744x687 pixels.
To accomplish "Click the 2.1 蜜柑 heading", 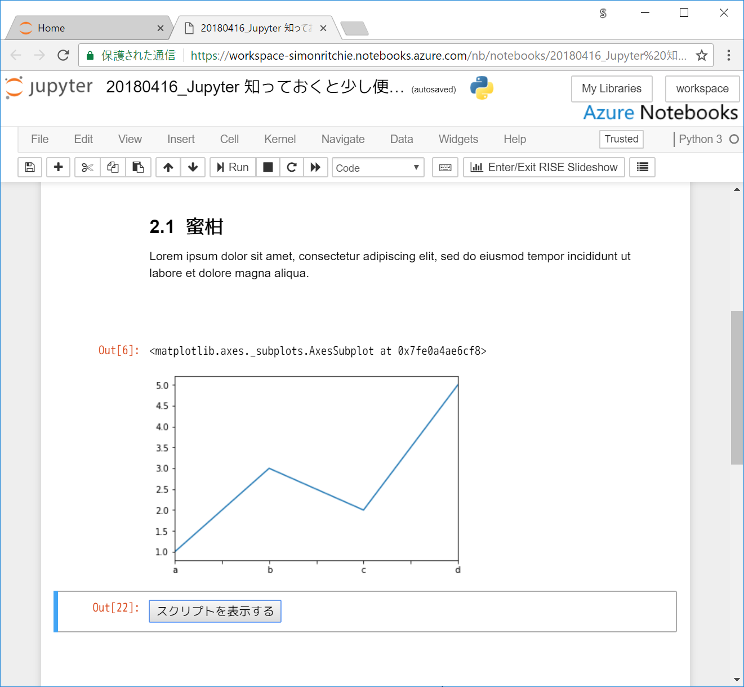I will pos(186,226).
